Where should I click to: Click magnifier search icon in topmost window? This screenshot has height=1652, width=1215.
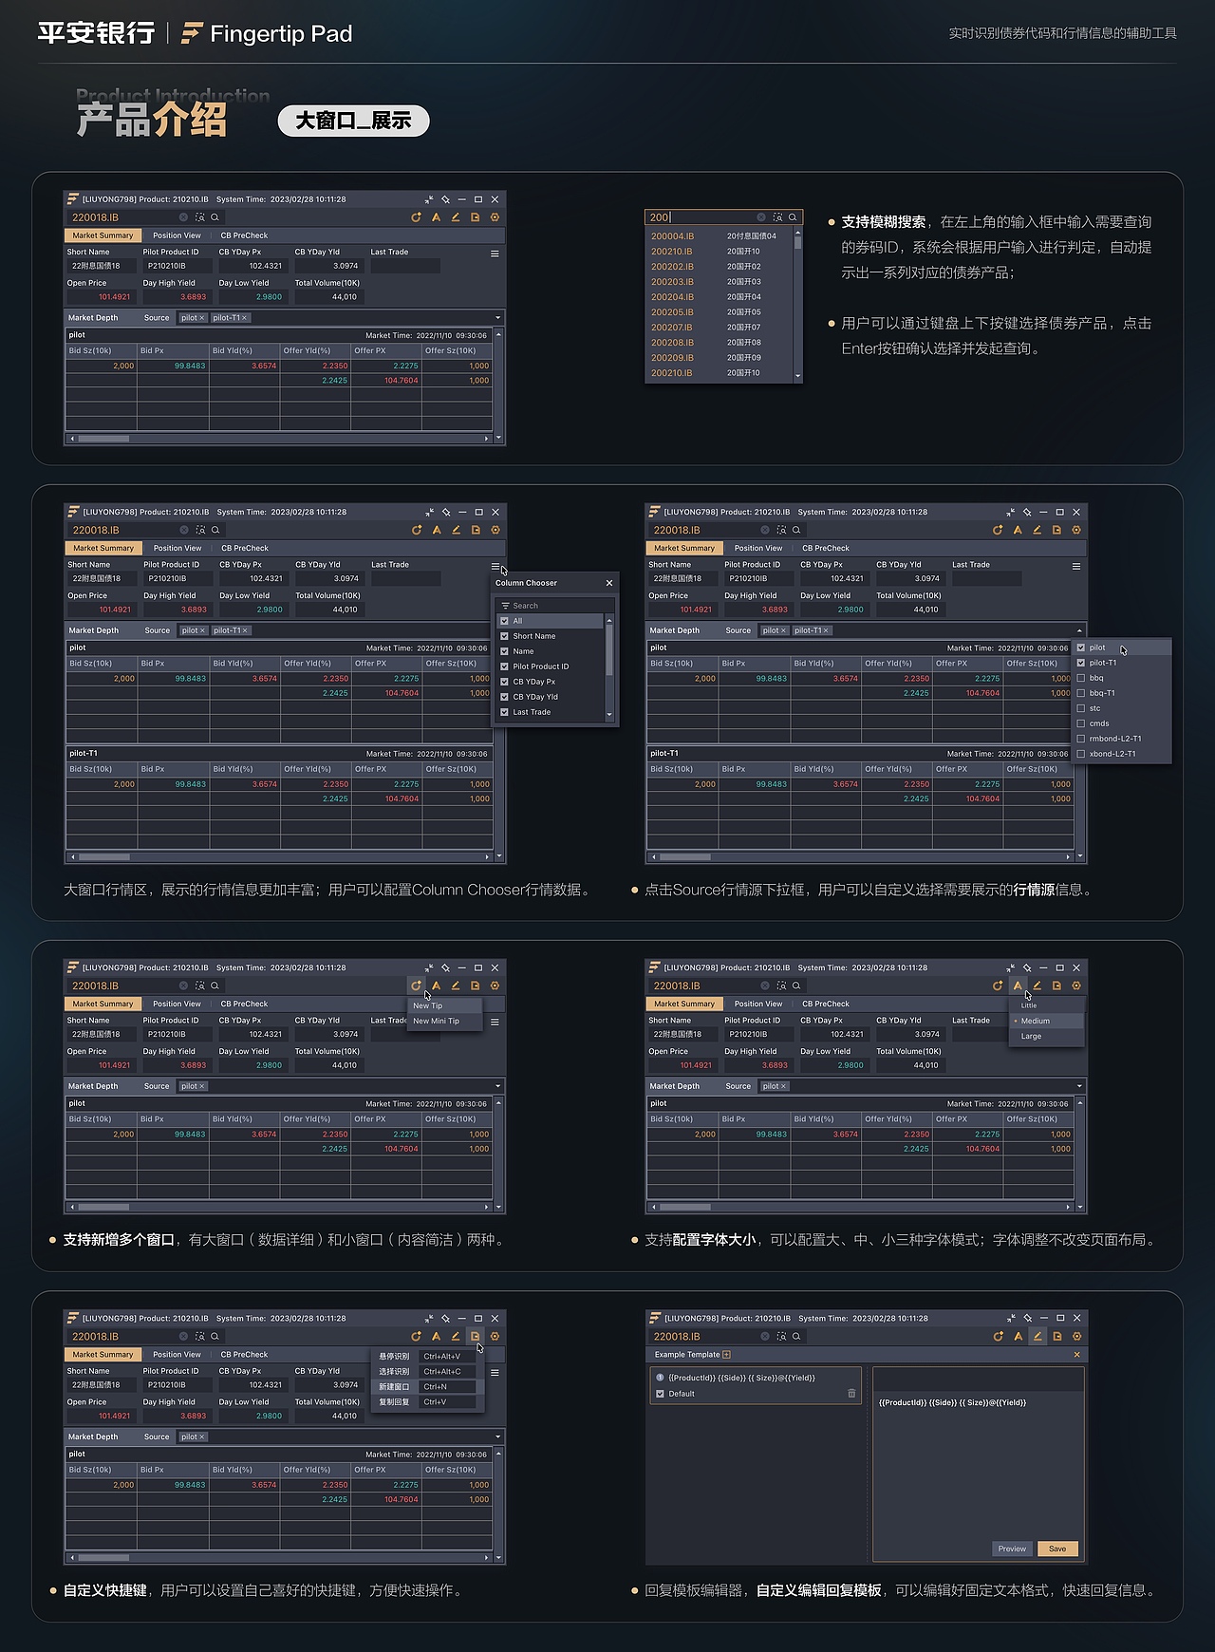[x=215, y=217]
